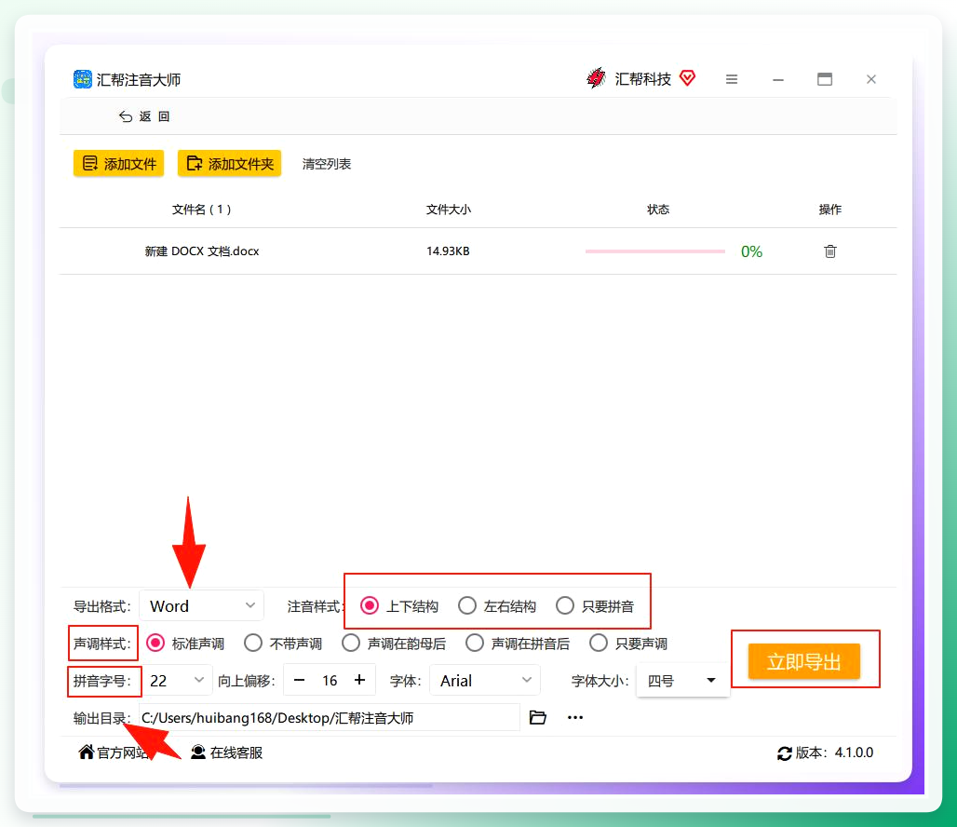Click the file progress bar
Image resolution: width=957 pixels, height=827 pixels.
654,251
